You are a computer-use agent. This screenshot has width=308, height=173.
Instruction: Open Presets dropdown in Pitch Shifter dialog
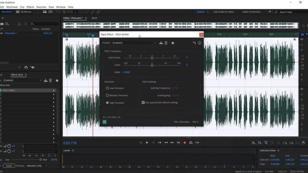tap(134, 43)
